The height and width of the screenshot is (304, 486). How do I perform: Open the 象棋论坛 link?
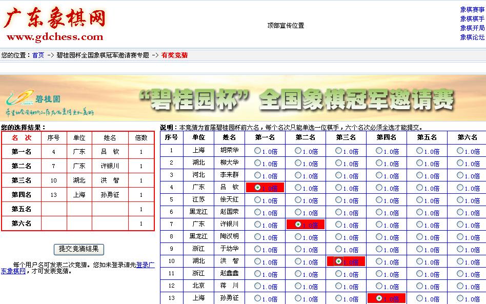pos(472,37)
